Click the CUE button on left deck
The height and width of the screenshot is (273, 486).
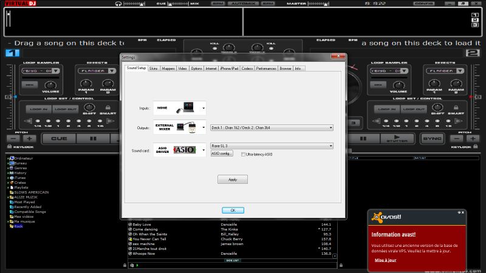tap(59, 138)
